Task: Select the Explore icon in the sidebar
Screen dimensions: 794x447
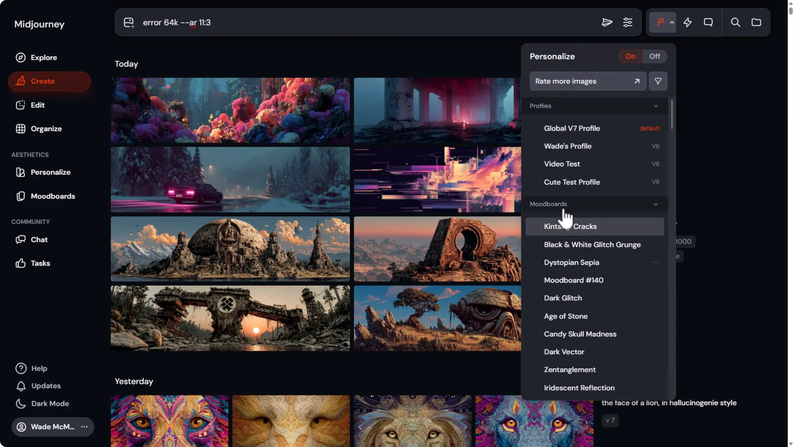Action: click(20, 58)
